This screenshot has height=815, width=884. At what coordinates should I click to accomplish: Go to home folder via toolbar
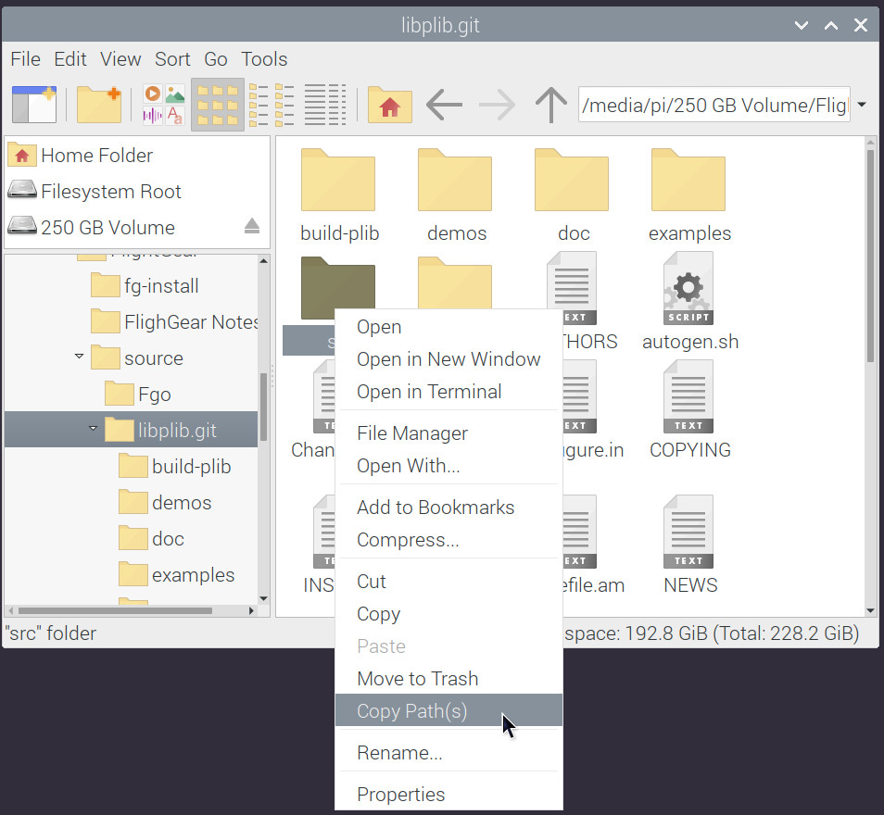389,105
